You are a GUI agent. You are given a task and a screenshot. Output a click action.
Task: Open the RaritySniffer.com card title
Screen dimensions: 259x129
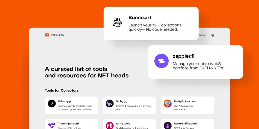185,123
